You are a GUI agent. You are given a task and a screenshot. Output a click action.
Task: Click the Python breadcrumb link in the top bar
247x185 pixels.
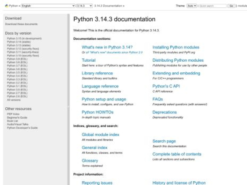point(14,6)
